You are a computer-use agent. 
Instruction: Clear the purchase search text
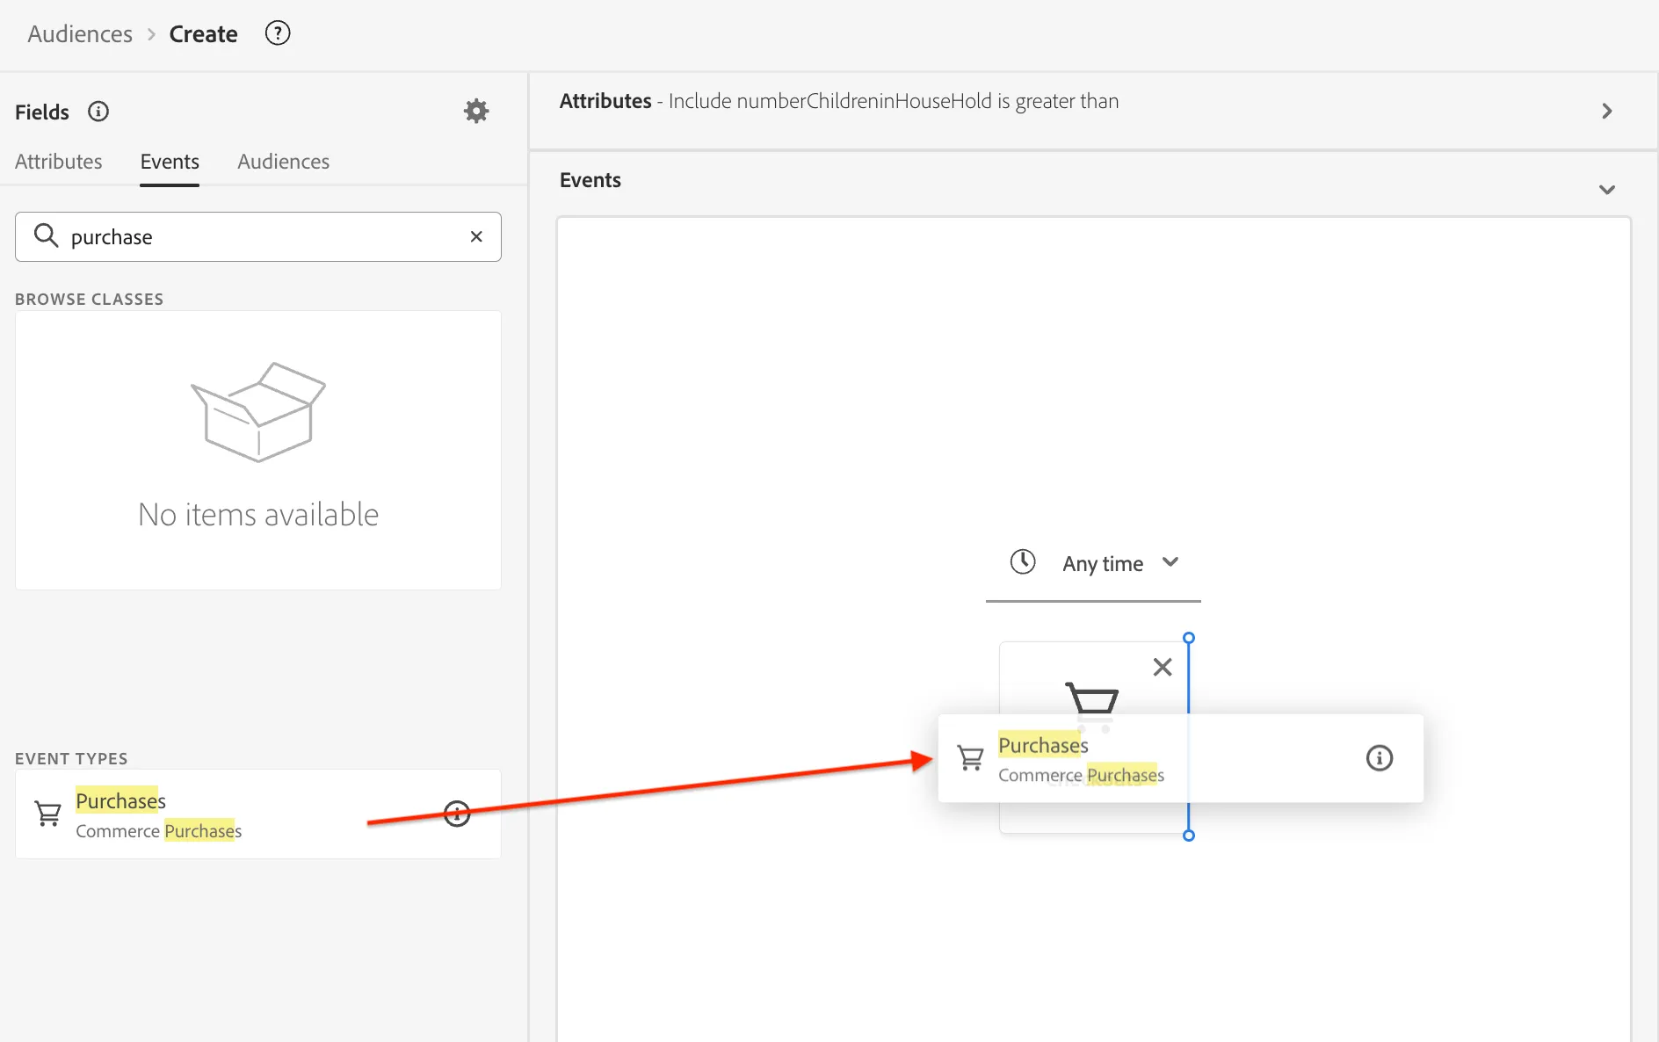click(476, 236)
